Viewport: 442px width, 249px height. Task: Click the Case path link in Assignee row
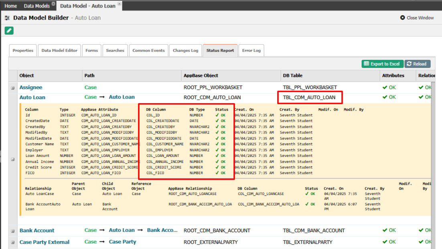click(x=91, y=87)
